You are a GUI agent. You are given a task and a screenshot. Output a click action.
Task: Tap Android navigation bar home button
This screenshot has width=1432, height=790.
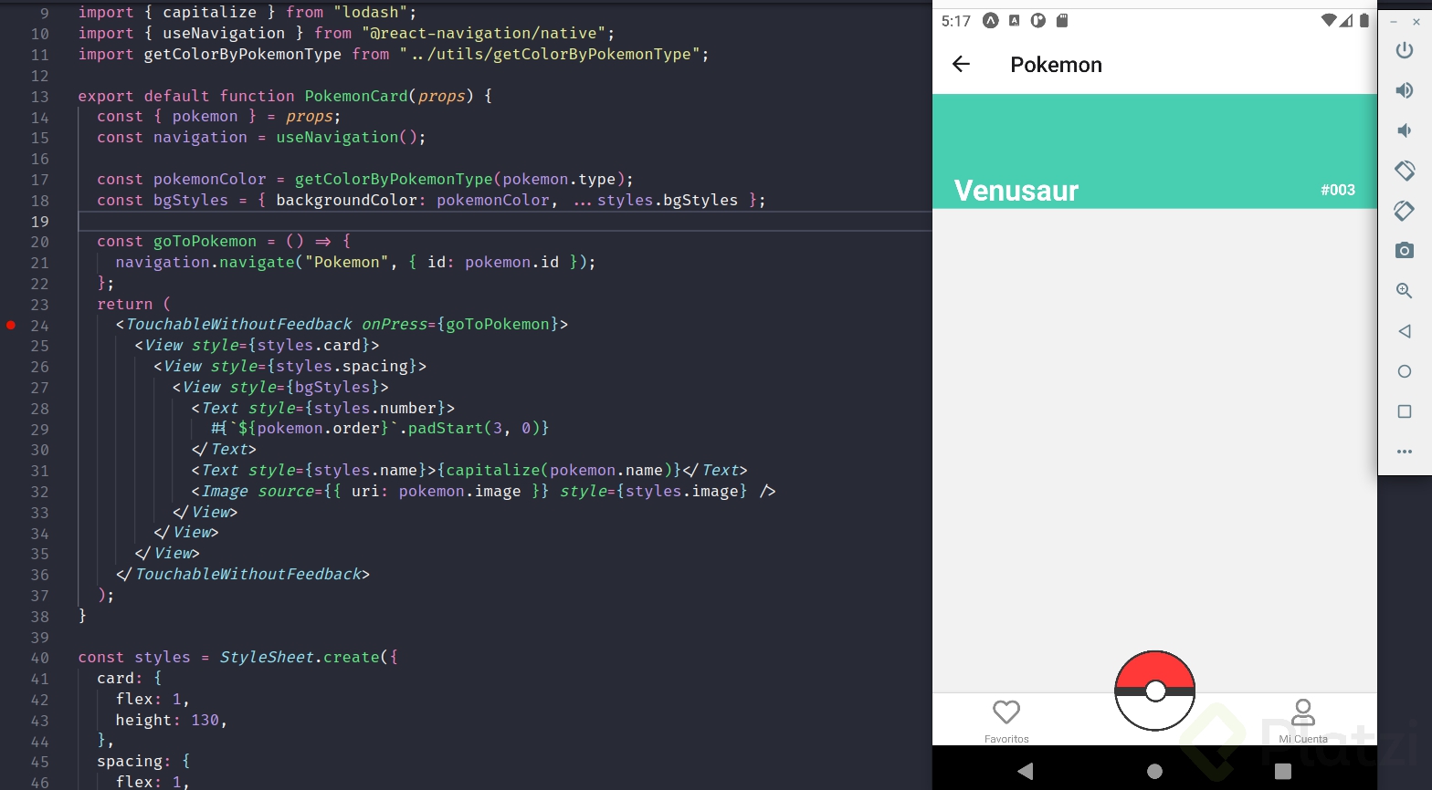[1154, 771]
